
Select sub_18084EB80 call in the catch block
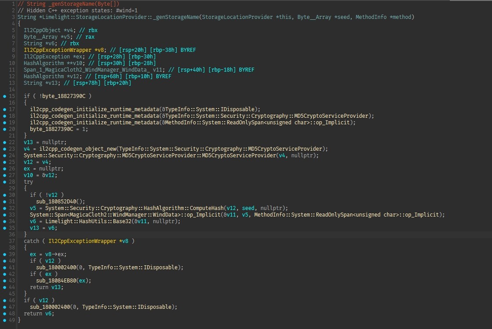pos(56,281)
